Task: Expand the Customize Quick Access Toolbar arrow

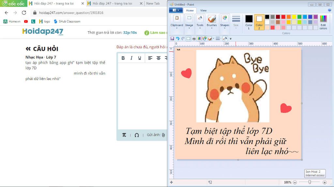Action: [x=231, y=39]
